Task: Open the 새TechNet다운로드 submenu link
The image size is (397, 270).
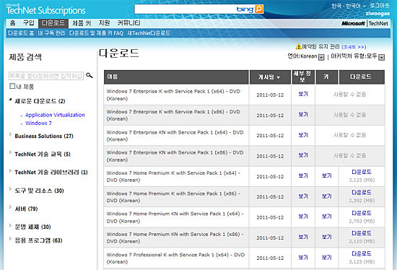Action: click(x=149, y=33)
